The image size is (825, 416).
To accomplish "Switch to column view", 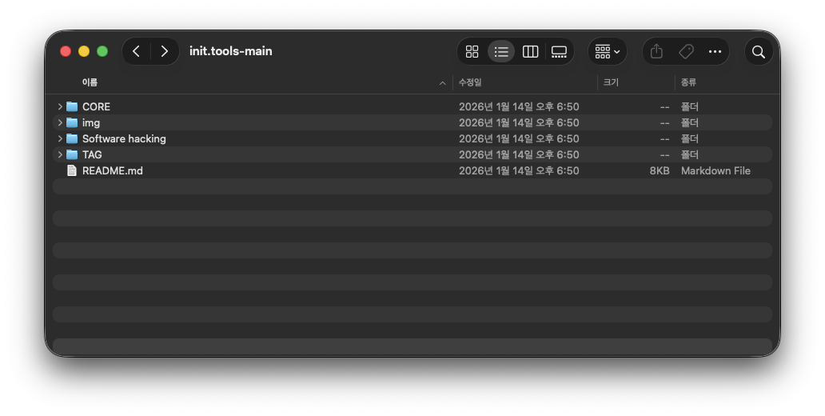I will pos(530,51).
